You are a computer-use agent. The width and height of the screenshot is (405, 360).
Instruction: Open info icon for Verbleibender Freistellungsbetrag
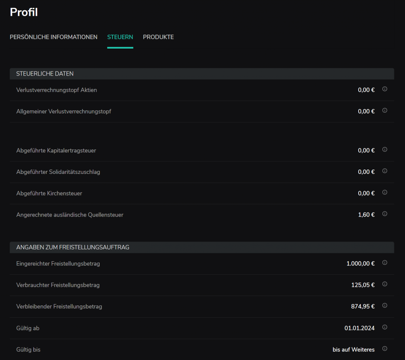pyautogui.click(x=384, y=305)
